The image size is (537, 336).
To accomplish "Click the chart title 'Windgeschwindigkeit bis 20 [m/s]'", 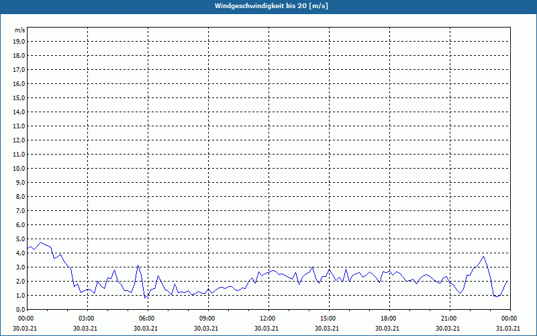I will click(x=271, y=6).
